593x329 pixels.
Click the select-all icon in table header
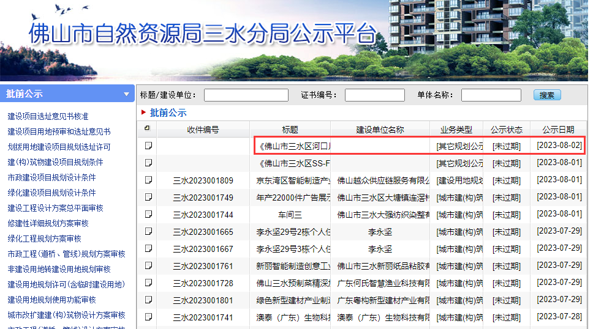point(147,128)
